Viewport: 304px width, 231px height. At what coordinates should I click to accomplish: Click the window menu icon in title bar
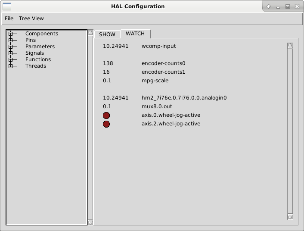coord(7,6)
